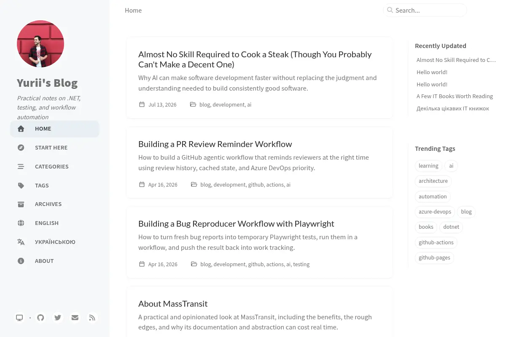Open the TAGS page
506x337 pixels.
[x=55, y=185]
